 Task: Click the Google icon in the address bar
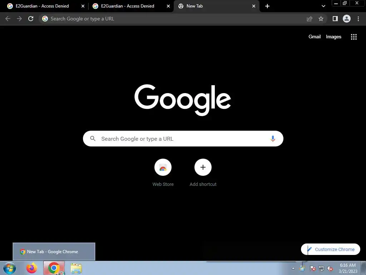tap(45, 19)
